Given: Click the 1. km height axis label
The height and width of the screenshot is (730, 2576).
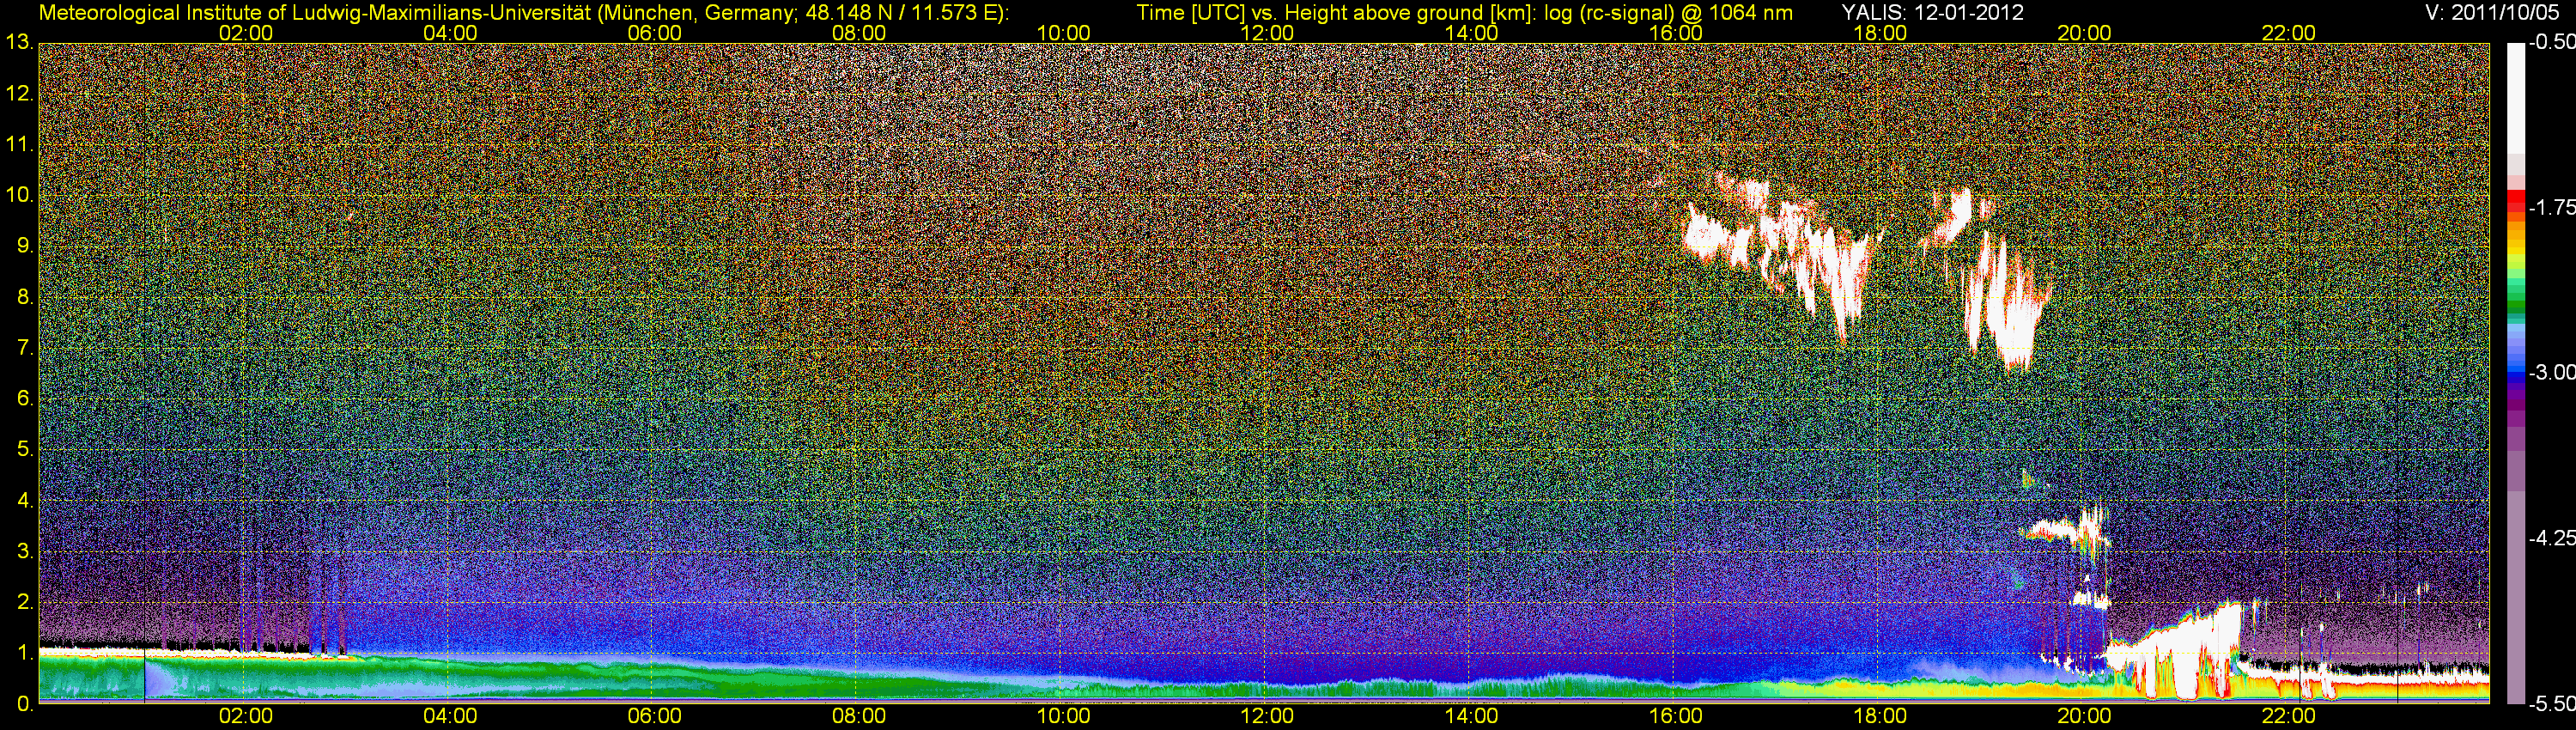Looking at the screenshot, I should (x=25, y=653).
